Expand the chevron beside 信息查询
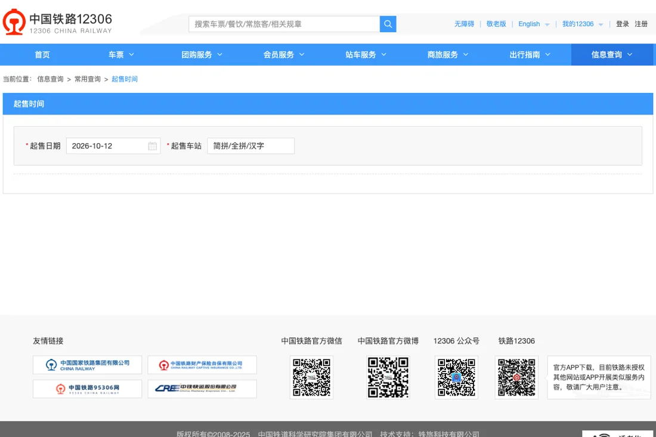656x437 pixels. coord(630,55)
